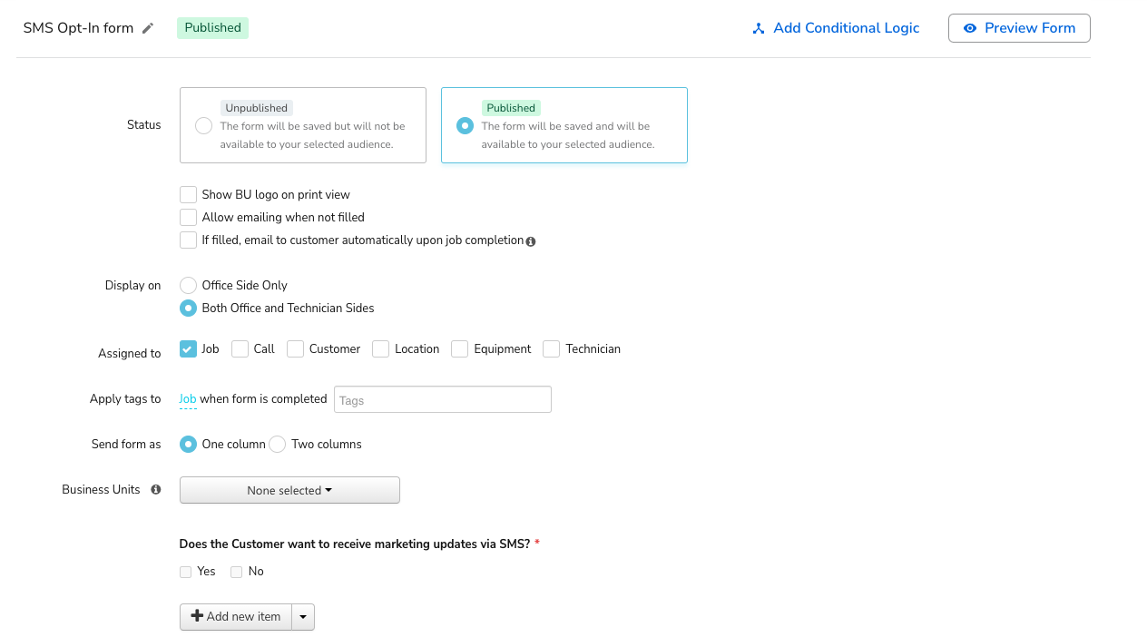The height and width of the screenshot is (637, 1147).
Task: Click the pencil icon to rename the form
Action: pos(148,28)
